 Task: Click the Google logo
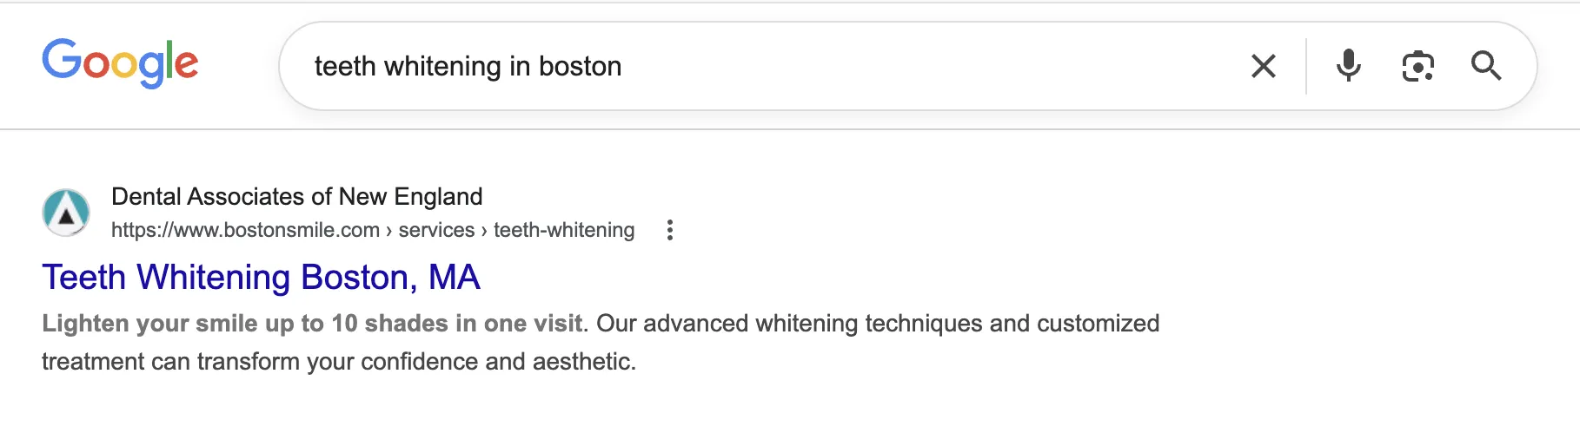point(120,63)
